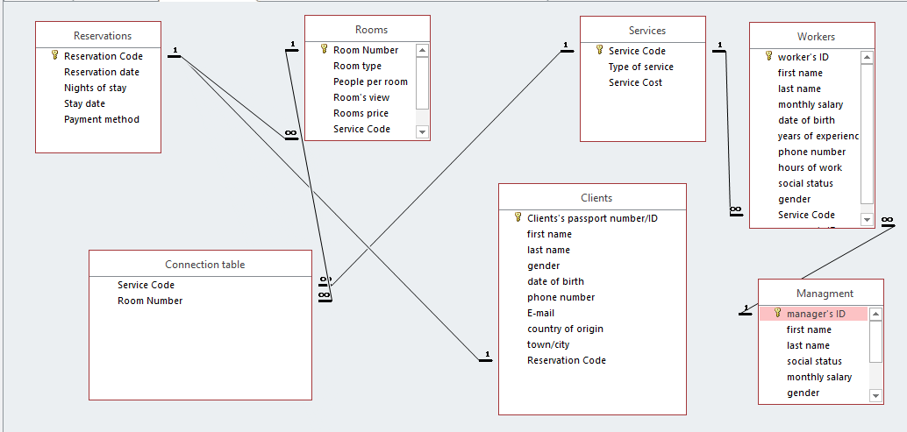The width and height of the screenshot is (907, 432).
Task: Select the Payment method field in Reservations
Action: [101, 119]
